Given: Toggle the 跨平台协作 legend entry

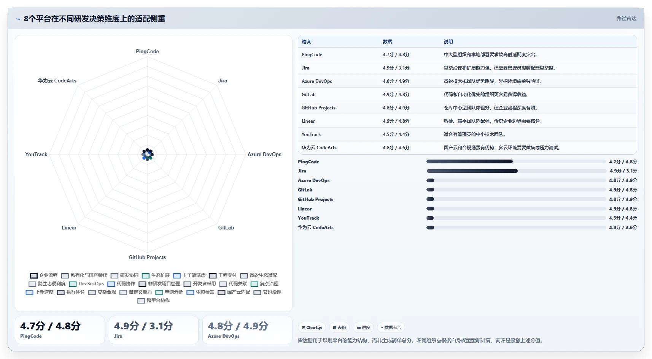Looking at the screenshot, I should click(153, 300).
